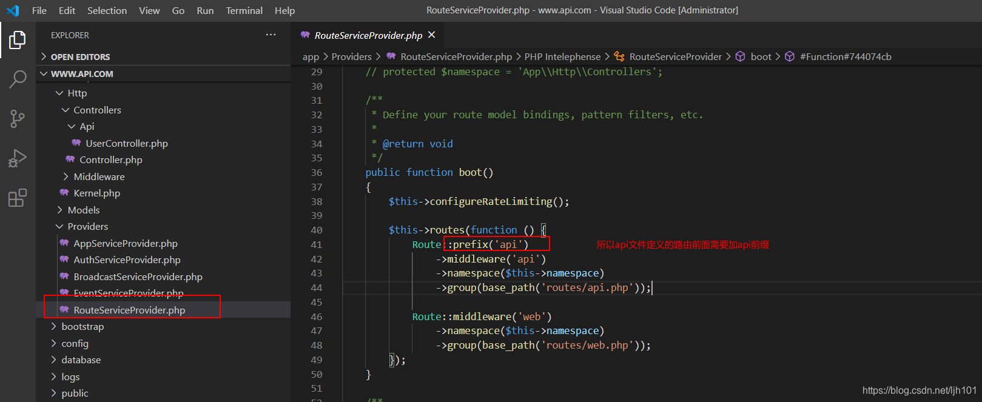Click PHP icon beside BroadcastServiceProvider.php
Viewport: 982px width, 402px height.
pos(64,276)
